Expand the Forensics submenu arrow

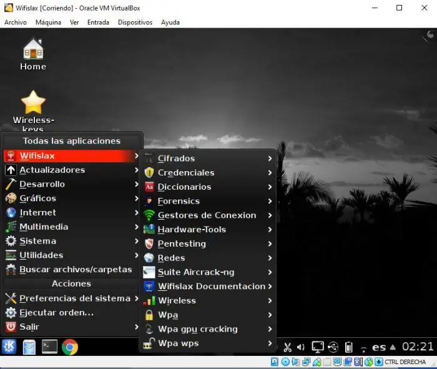click(270, 201)
